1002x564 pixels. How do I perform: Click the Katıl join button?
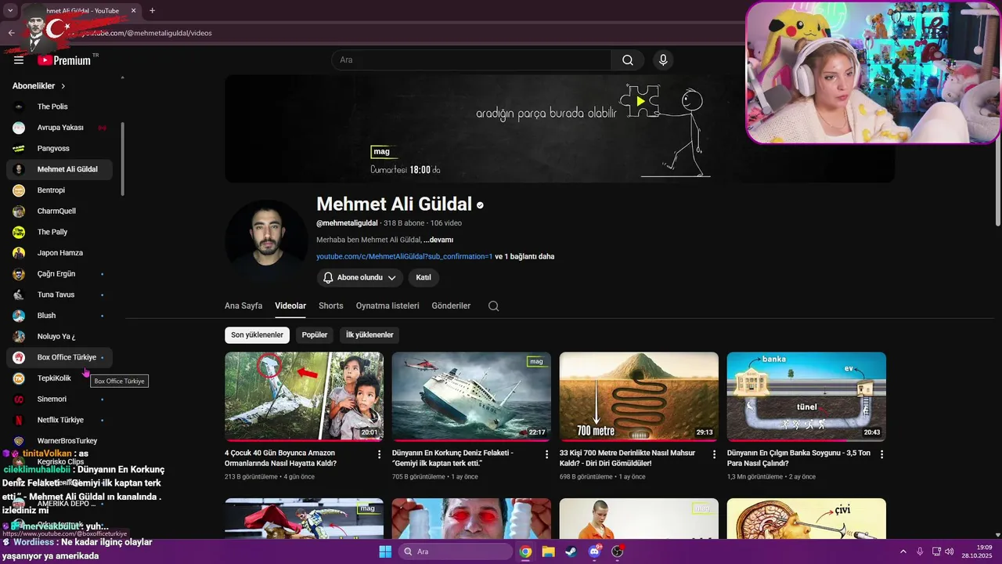[424, 277]
